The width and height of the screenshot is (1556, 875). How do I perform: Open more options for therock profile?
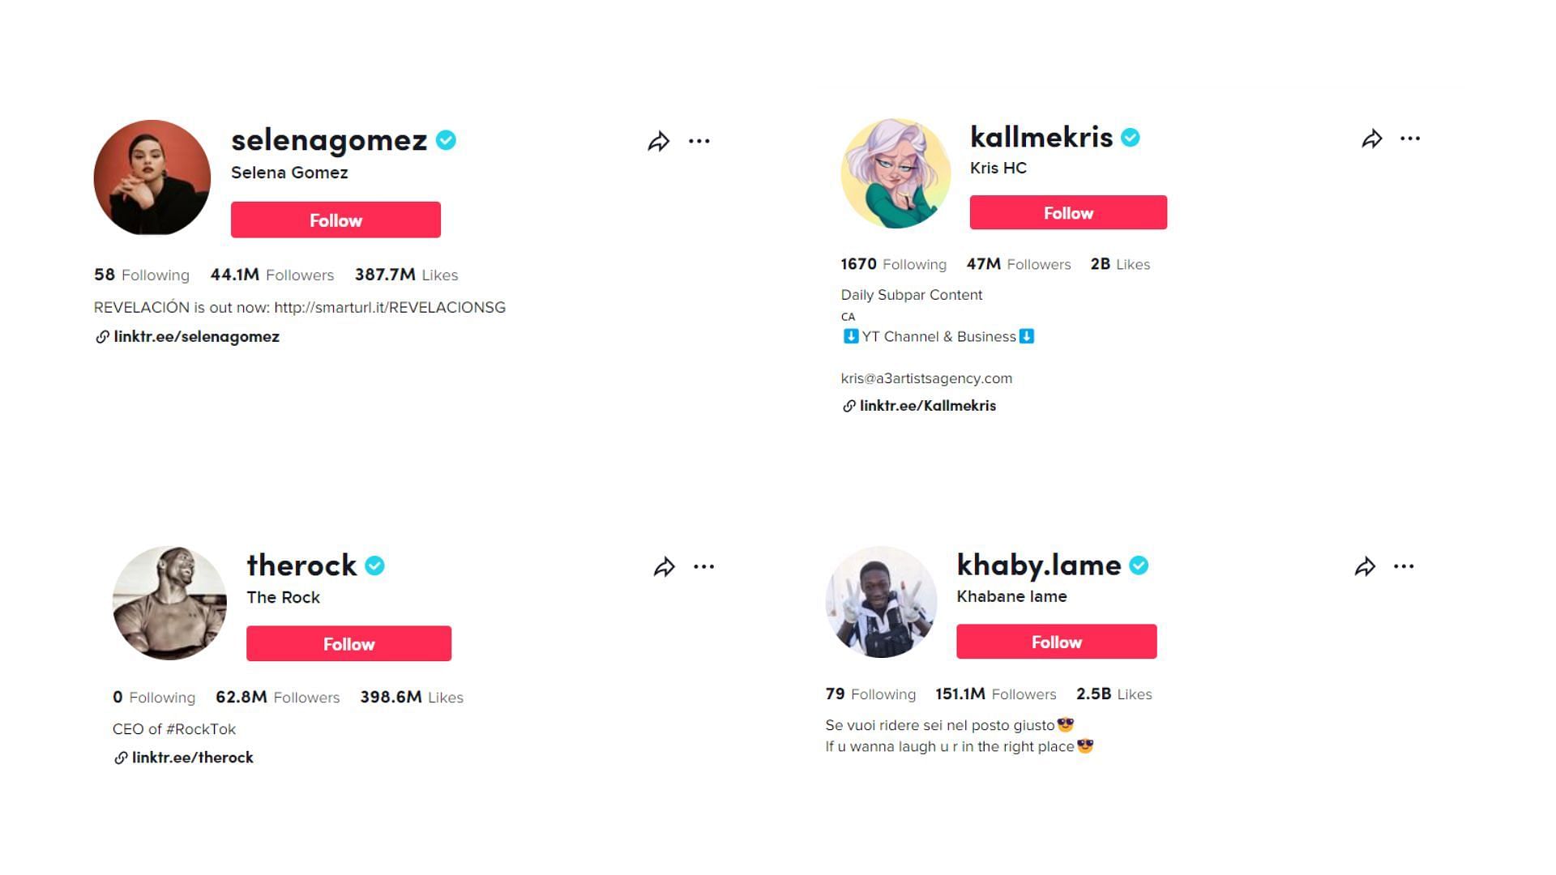coord(703,566)
